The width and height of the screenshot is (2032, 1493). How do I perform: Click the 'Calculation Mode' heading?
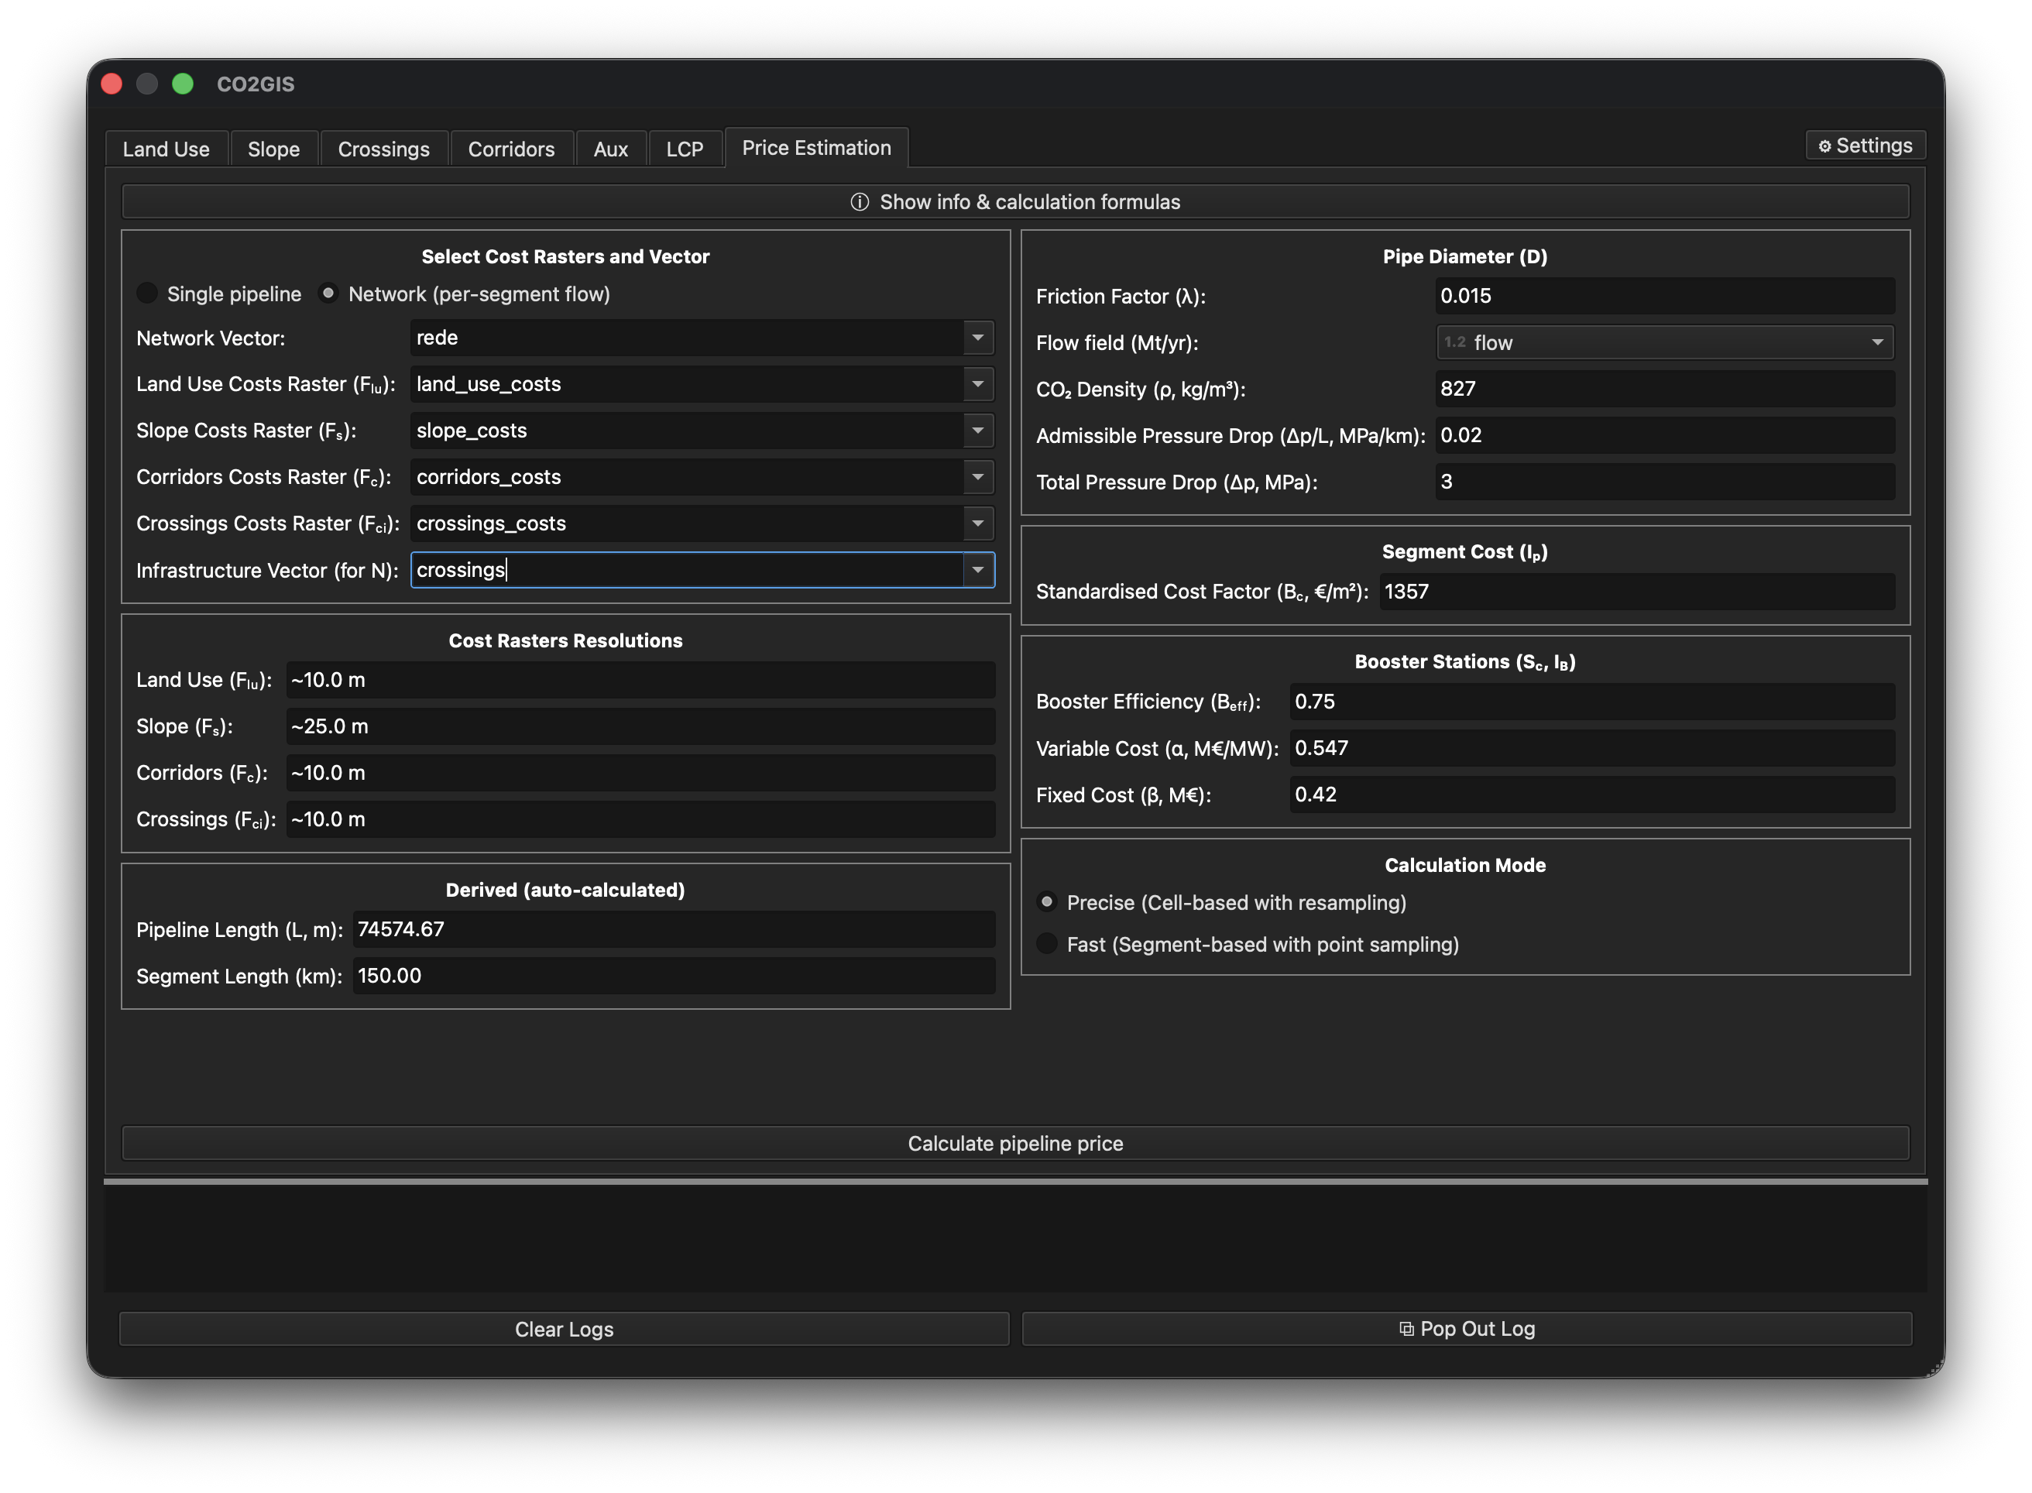[1464, 865]
